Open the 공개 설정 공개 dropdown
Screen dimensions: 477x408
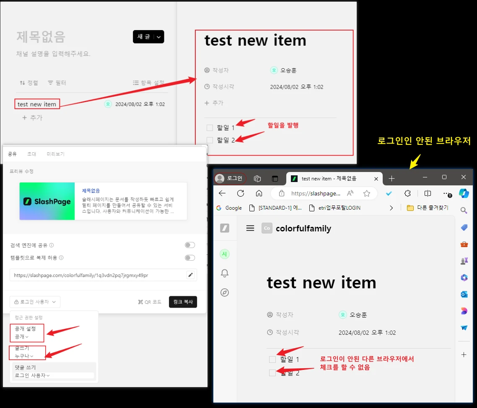coord(22,336)
